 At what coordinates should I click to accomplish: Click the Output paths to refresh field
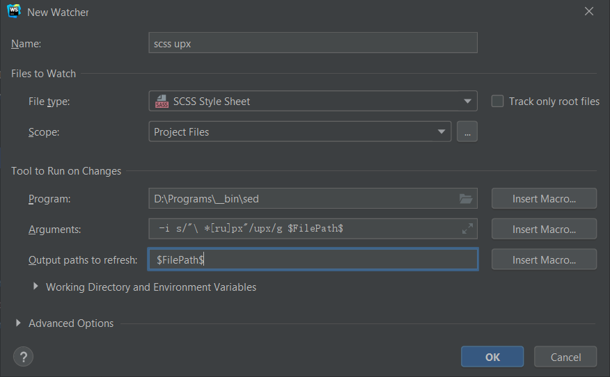(x=313, y=259)
